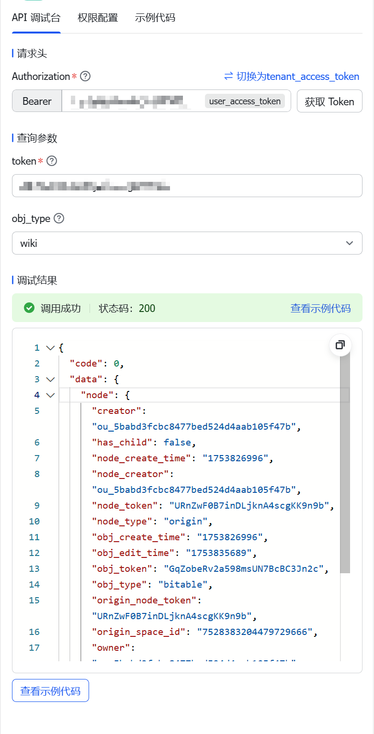Click help icon next to Authorization

click(x=85, y=77)
